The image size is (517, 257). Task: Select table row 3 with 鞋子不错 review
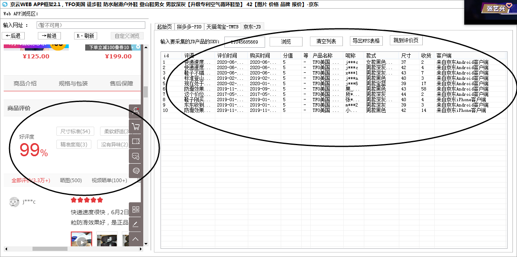click(x=333, y=73)
